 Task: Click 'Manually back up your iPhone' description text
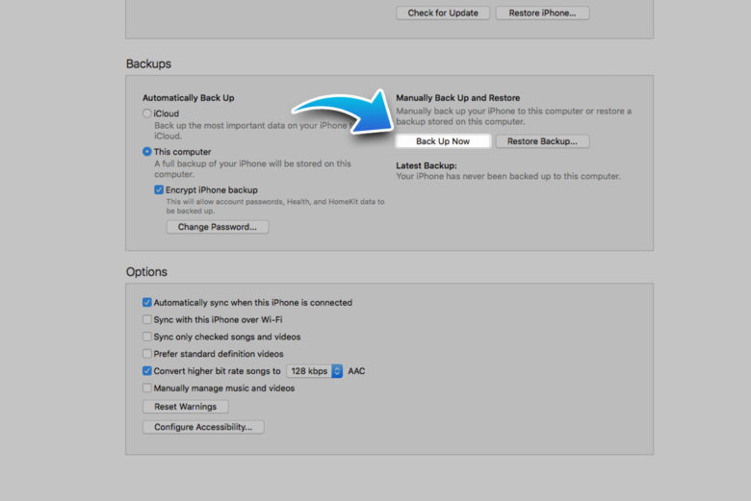click(513, 116)
